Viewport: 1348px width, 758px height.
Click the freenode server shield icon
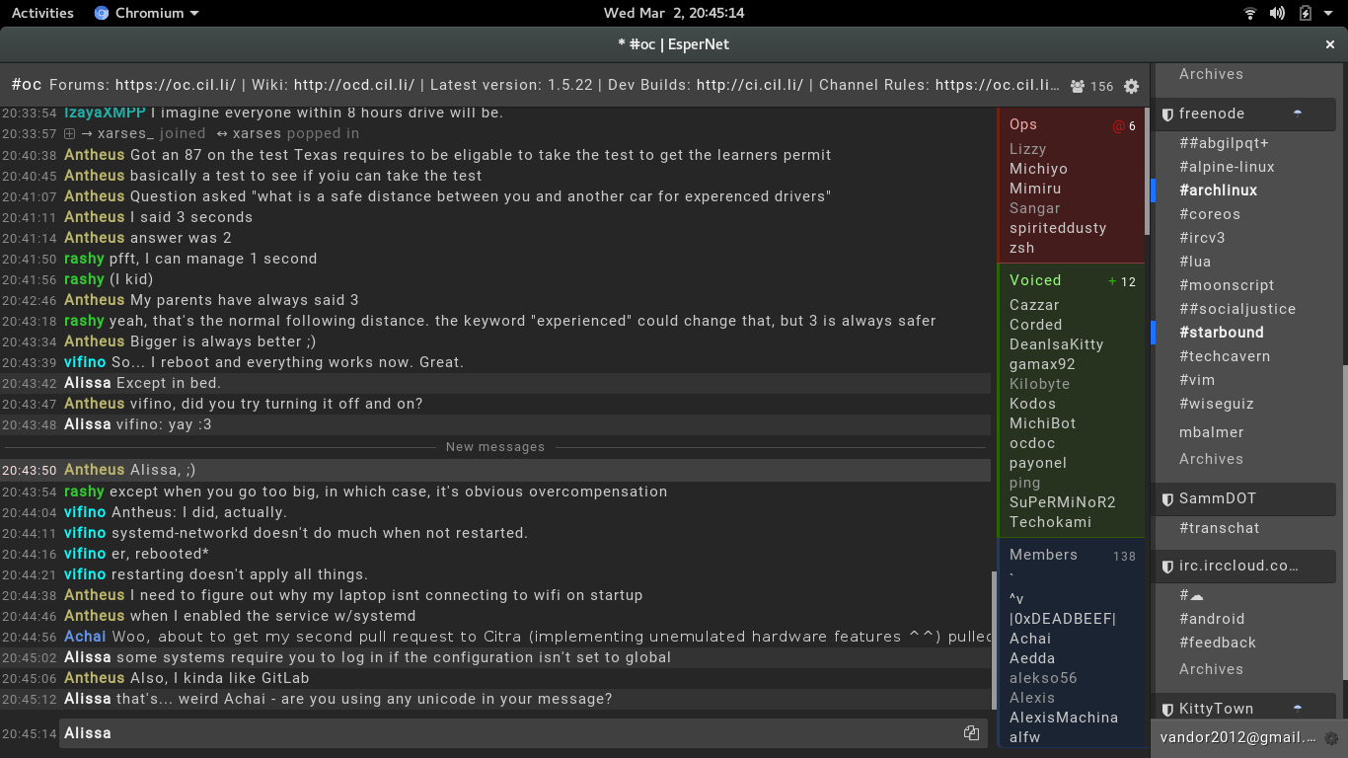point(1167,114)
